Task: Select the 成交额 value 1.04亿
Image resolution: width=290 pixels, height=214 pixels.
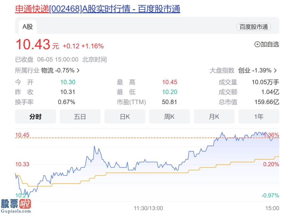Action: (x=270, y=92)
